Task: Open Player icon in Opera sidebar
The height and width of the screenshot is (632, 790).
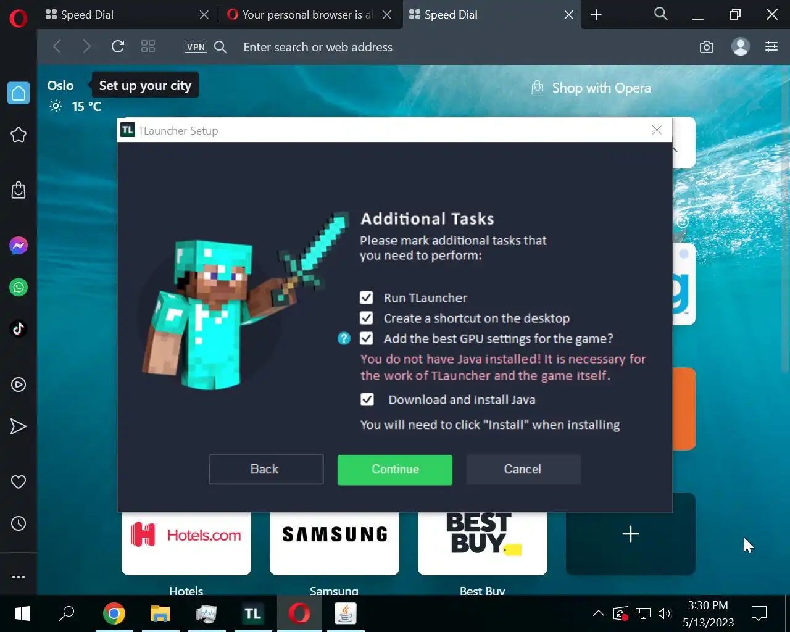Action: (19, 385)
